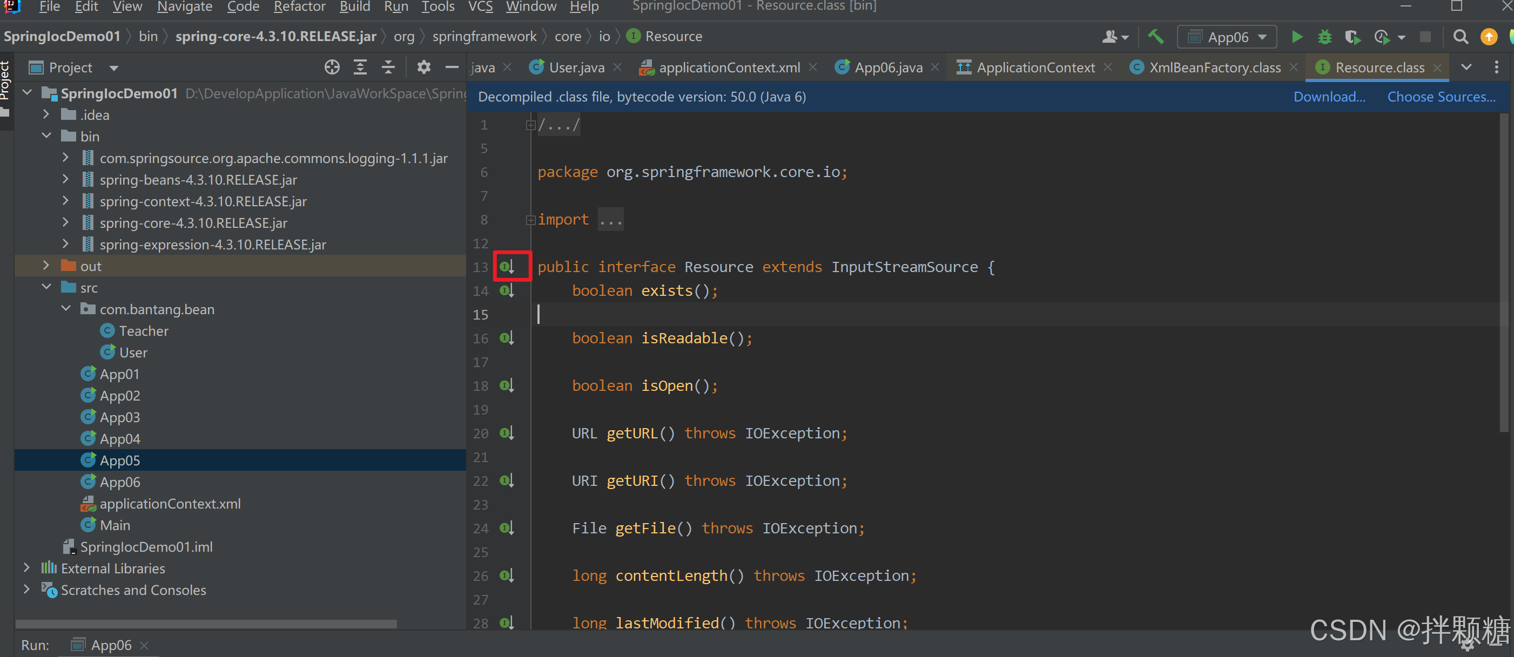The height and width of the screenshot is (657, 1514).
Task: Open Project panel settings gear
Action: pyautogui.click(x=423, y=67)
